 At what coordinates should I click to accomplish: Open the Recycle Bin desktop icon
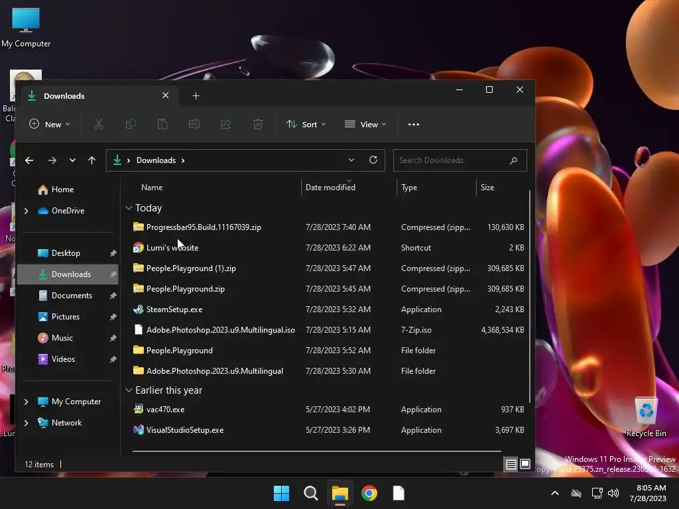click(x=646, y=418)
